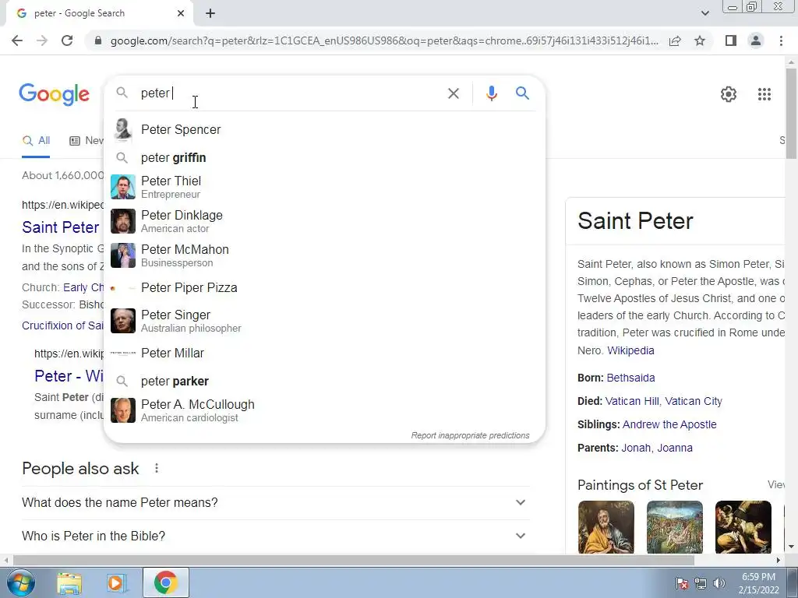Choose 'Peter Singer' suggestion

point(324,321)
